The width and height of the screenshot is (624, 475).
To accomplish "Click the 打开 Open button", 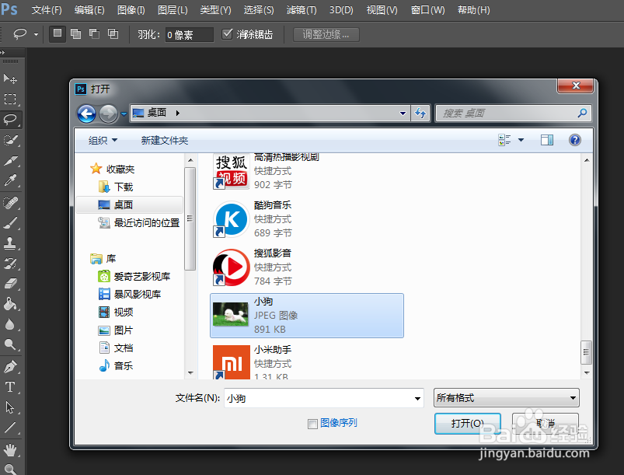I will point(467,424).
